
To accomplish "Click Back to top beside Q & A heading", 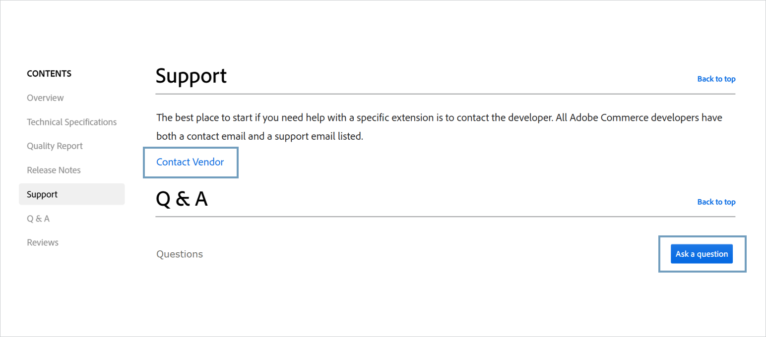I will (x=716, y=202).
